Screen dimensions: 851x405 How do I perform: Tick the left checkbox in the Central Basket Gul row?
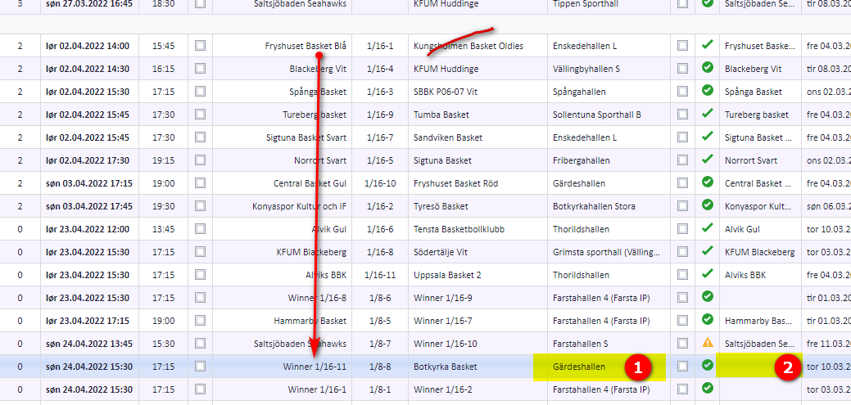coord(201,183)
